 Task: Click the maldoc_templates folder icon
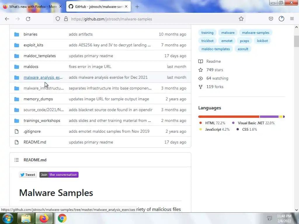click(x=17, y=56)
